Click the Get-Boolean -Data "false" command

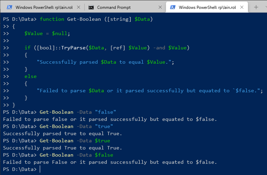(x=78, y=112)
